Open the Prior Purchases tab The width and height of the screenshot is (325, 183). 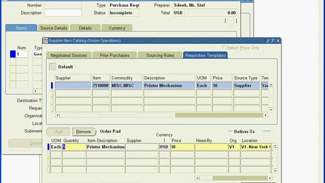coord(114,55)
